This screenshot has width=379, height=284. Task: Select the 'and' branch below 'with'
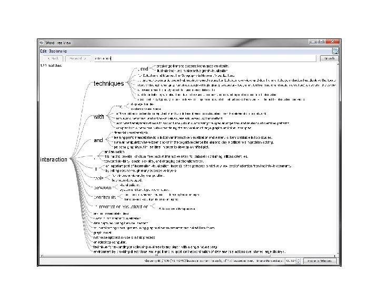[98, 140]
